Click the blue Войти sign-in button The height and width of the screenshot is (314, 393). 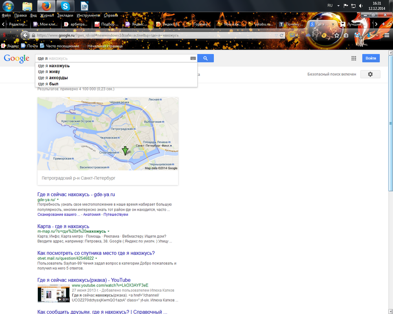pyautogui.click(x=371, y=58)
